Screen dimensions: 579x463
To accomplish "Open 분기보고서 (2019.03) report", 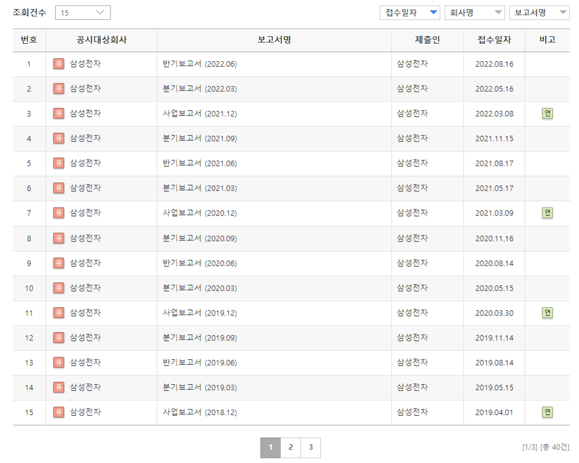I will click(200, 387).
